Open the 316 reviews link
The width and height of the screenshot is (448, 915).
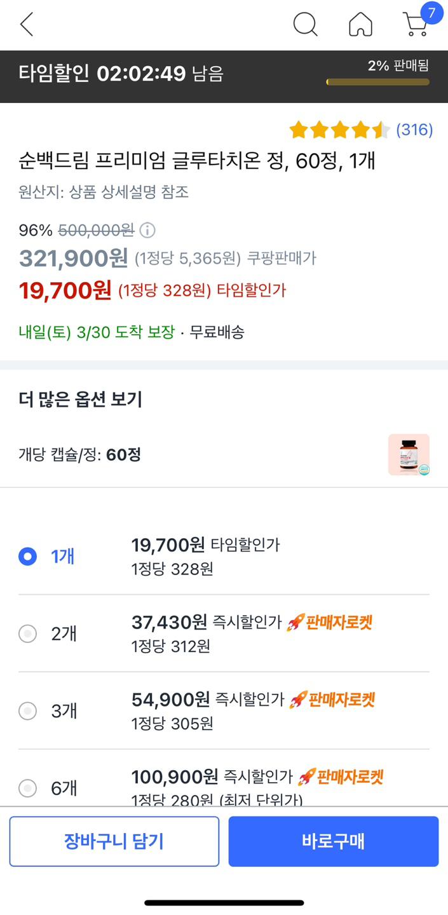pyautogui.click(x=414, y=130)
